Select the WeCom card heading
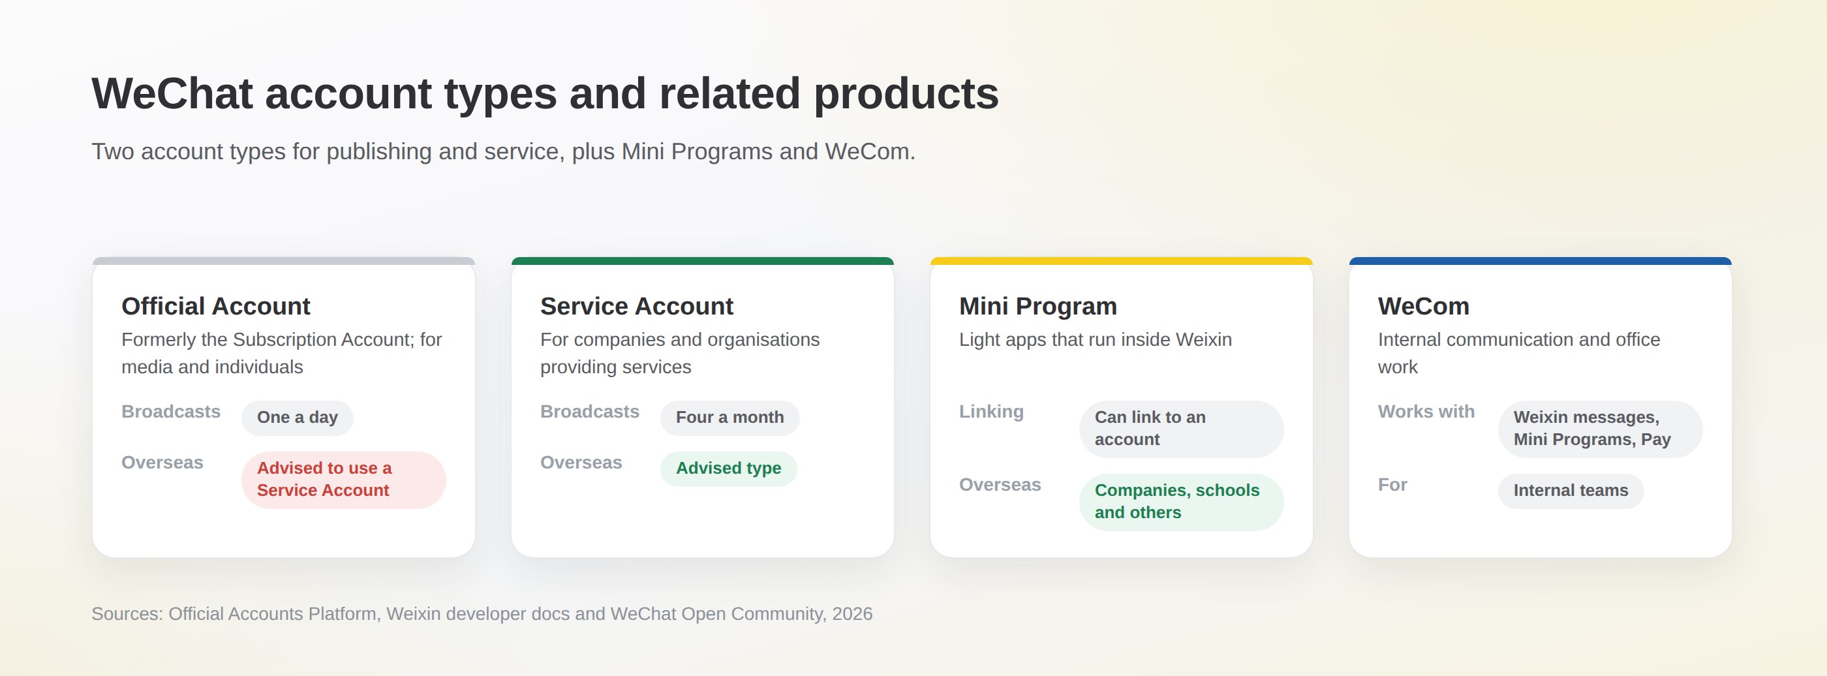Viewport: 1827px width, 676px height. click(1424, 306)
